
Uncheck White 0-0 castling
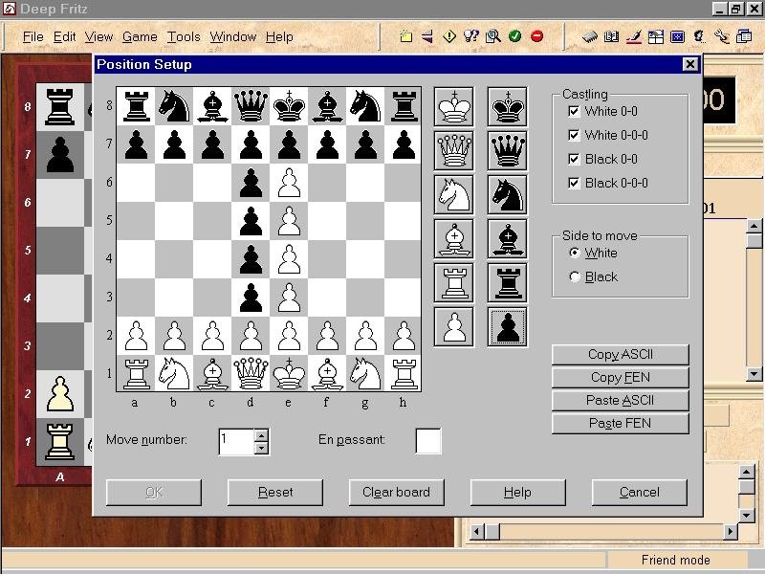(575, 111)
